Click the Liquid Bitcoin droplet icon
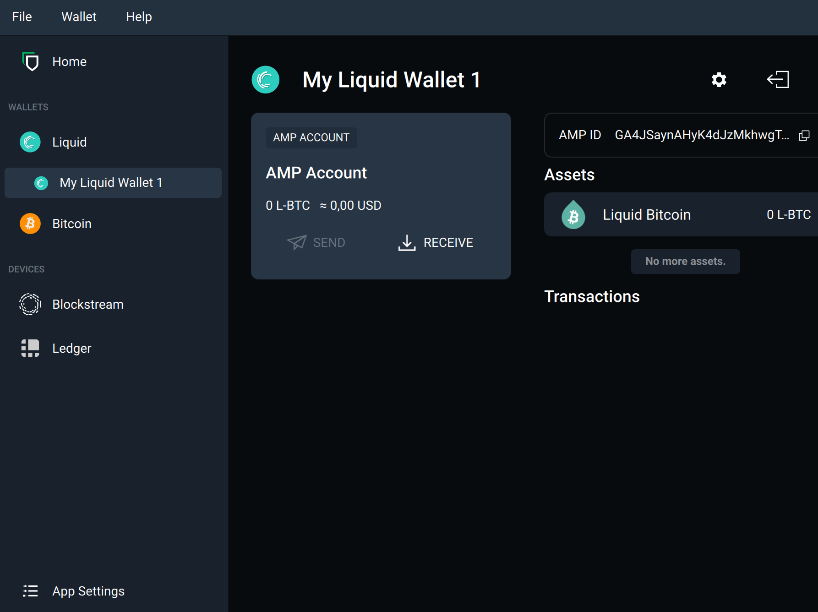Image resolution: width=818 pixels, height=612 pixels. coord(573,214)
